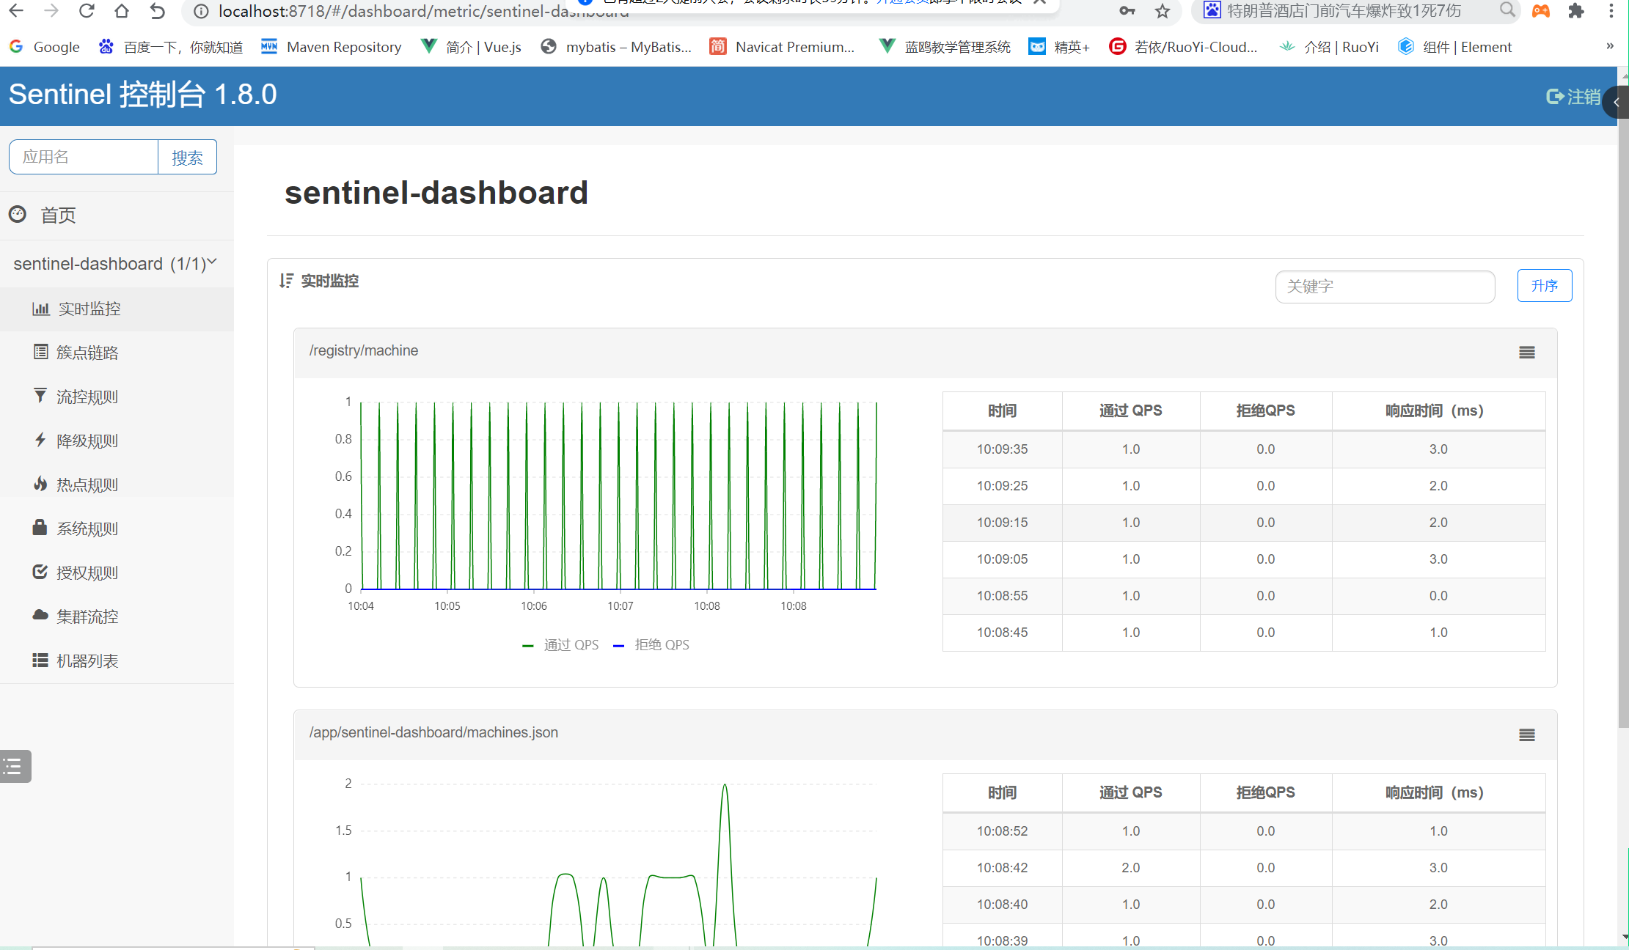Screen dimensions: 1629x950
Task: Click the site info icon in address bar
Action: 201,12
